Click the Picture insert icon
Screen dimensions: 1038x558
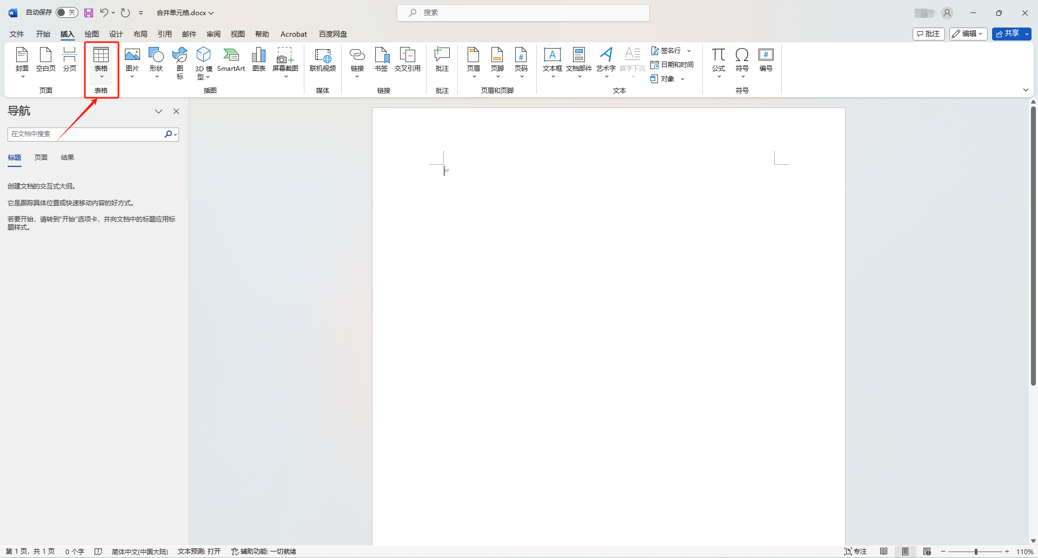click(x=132, y=62)
